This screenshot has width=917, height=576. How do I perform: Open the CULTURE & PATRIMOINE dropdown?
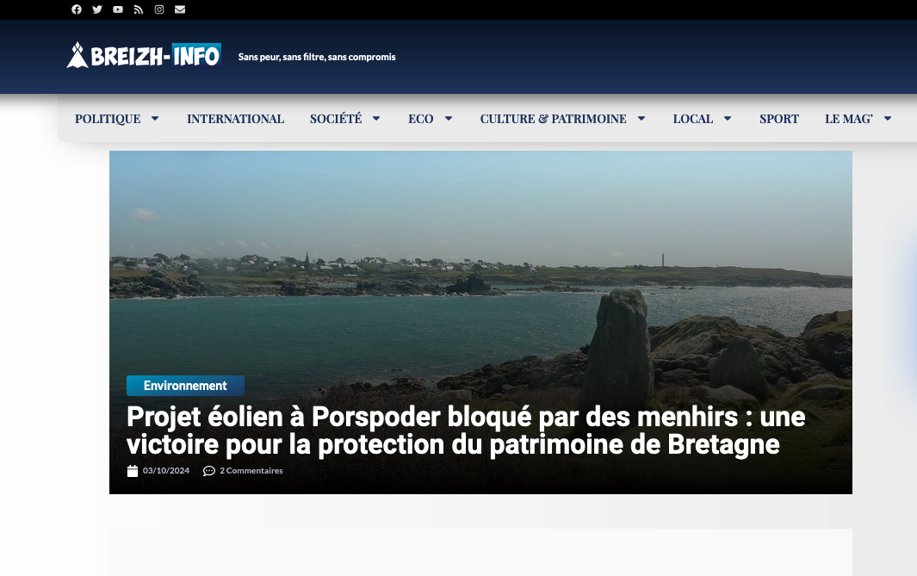point(641,118)
